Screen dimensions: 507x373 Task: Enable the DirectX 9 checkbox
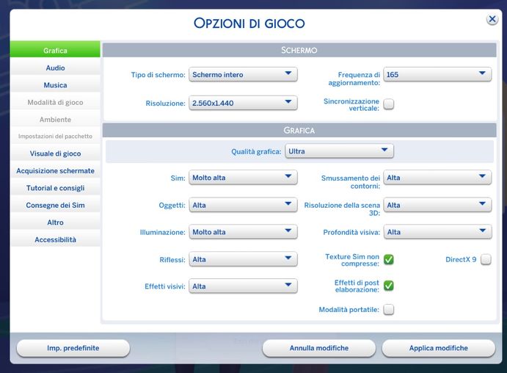coord(485,259)
